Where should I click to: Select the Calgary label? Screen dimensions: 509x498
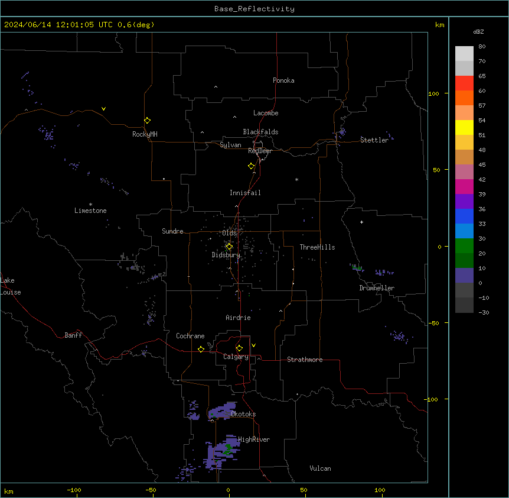236,357
